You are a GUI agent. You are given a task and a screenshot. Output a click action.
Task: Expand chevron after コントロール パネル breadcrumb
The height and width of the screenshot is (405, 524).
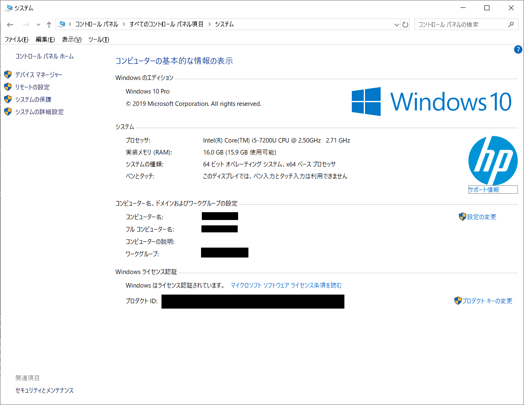click(x=124, y=24)
